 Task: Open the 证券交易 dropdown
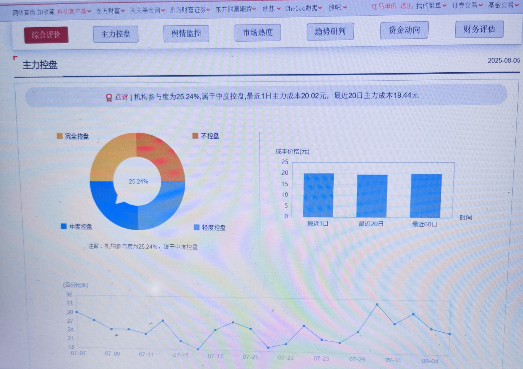tap(467, 5)
